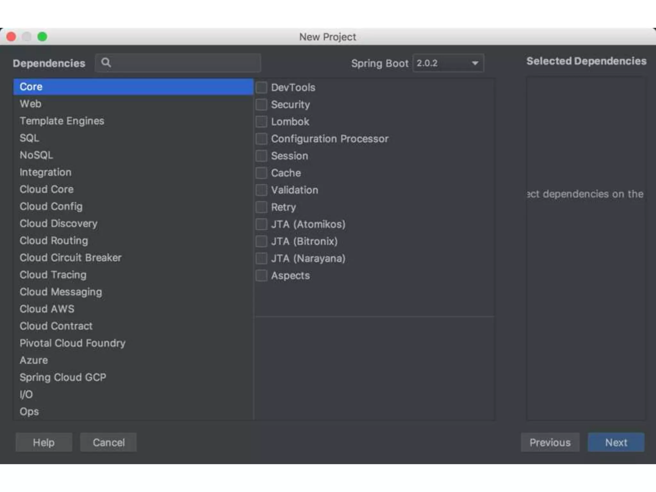Switch to the NoSQL category

click(x=36, y=155)
